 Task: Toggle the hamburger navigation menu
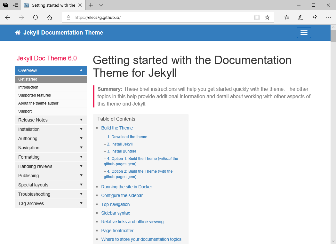point(304,33)
